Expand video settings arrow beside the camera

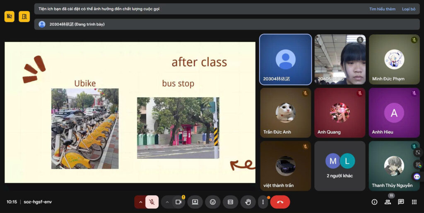167,202
